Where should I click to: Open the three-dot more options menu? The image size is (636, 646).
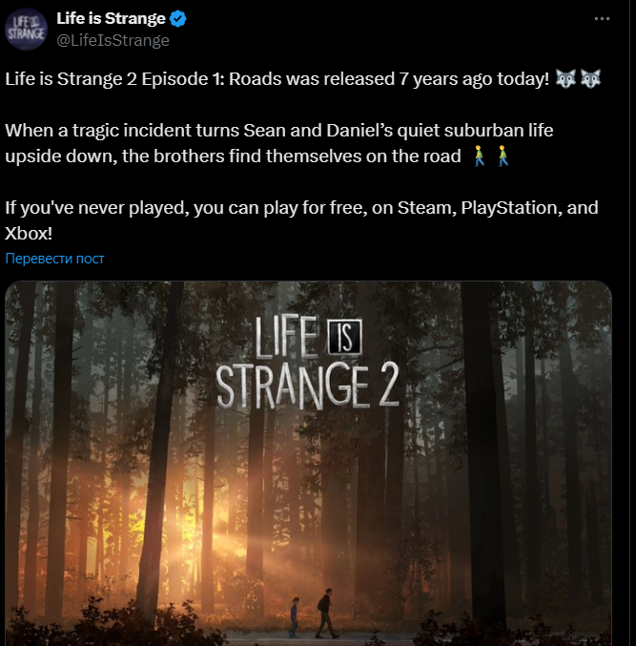602,18
